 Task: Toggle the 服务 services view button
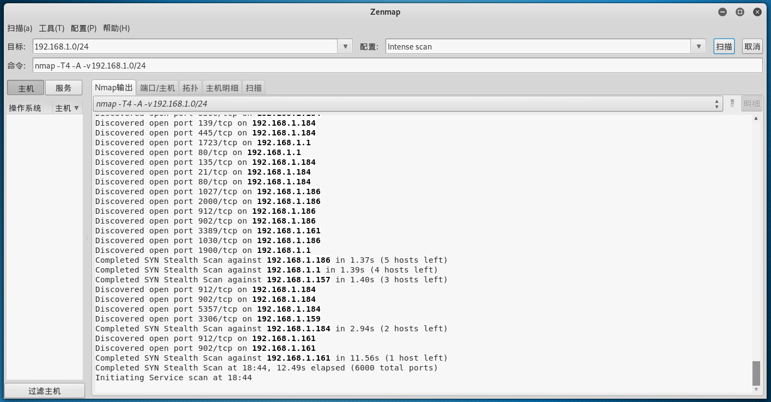(64, 88)
